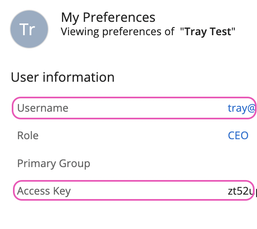Image resolution: width=257 pixels, height=229 pixels.
Task: Click the word "Key" in Access Key
Action: [x=61, y=191]
